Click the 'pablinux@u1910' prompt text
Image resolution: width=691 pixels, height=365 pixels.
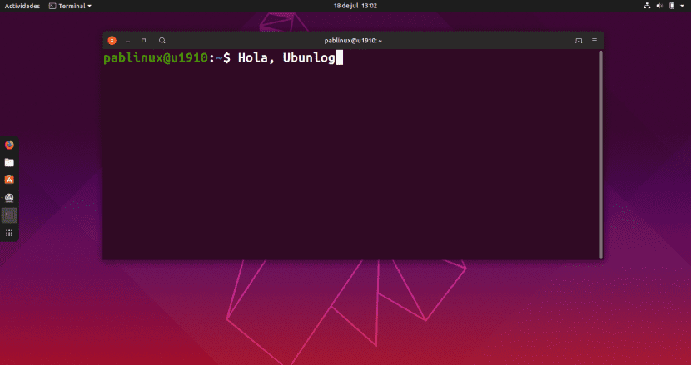pyautogui.click(x=156, y=57)
